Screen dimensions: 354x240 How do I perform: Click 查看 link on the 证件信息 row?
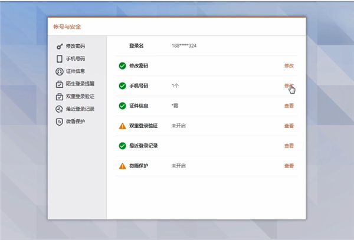pyautogui.click(x=289, y=106)
